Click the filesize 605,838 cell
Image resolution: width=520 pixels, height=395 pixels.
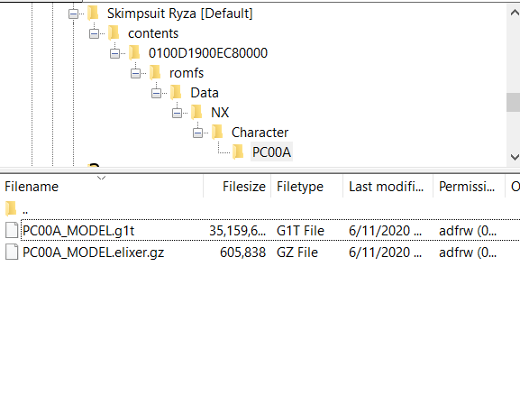point(243,253)
